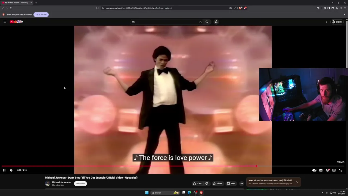Open Microsoft Edge from taskbar
Screen dimensions: 348x196
pos(189,193)
